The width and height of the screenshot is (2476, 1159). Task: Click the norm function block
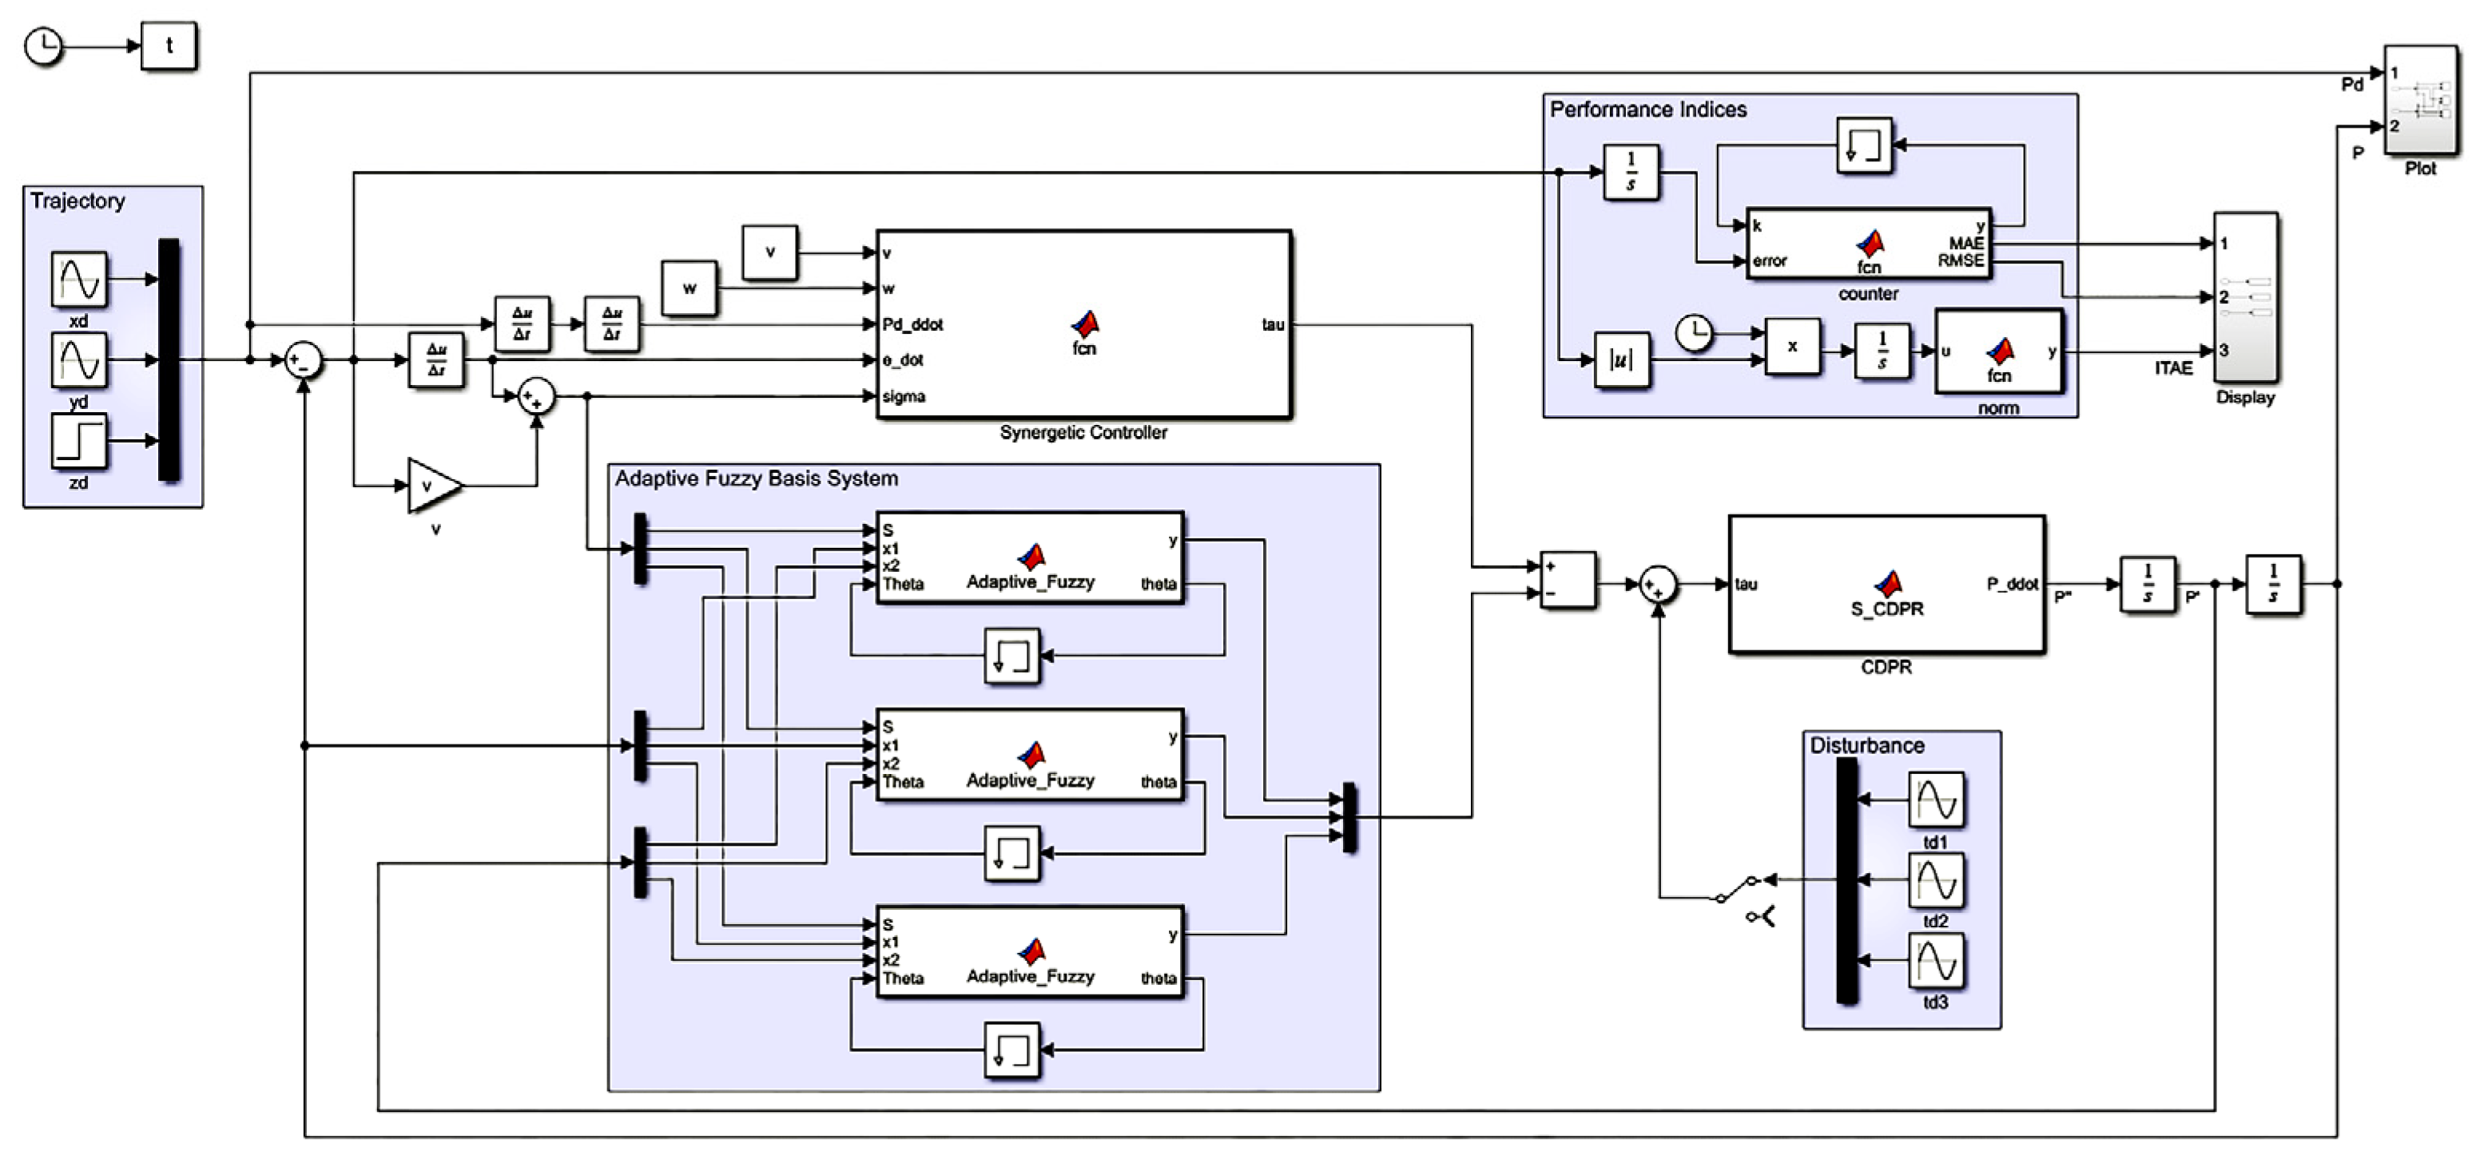click(x=1998, y=351)
